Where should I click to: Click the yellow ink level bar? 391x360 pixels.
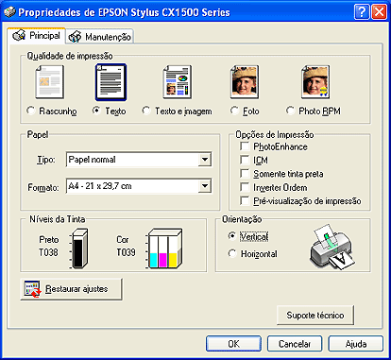pos(173,260)
